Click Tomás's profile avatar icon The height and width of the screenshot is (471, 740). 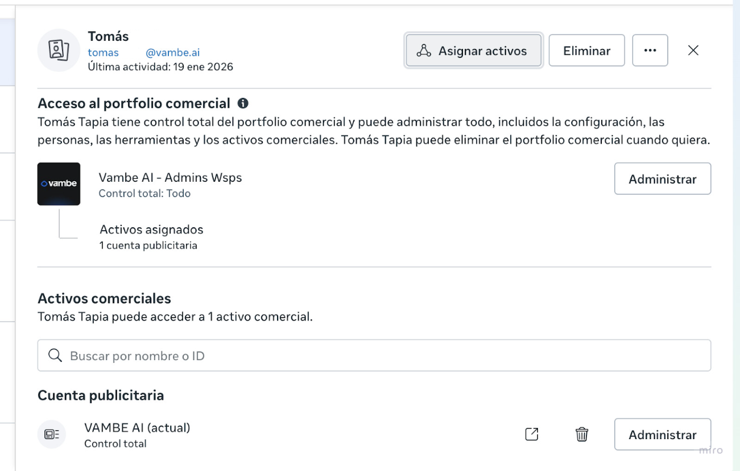pyautogui.click(x=58, y=50)
